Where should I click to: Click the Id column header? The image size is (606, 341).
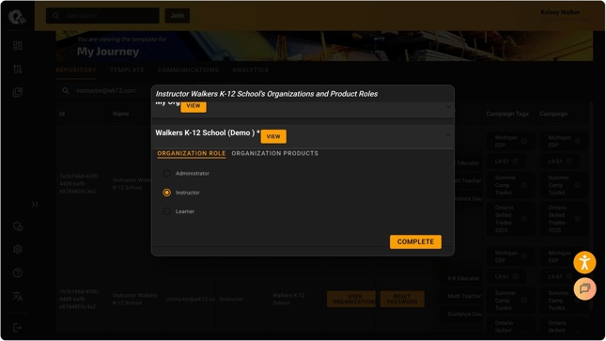pyautogui.click(x=62, y=114)
